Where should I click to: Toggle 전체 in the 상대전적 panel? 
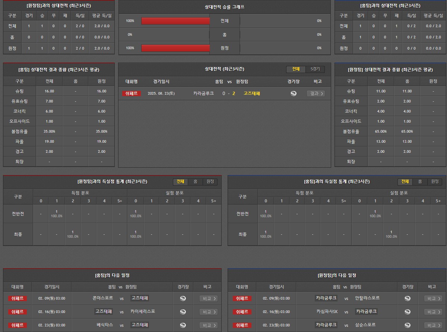click(x=296, y=69)
